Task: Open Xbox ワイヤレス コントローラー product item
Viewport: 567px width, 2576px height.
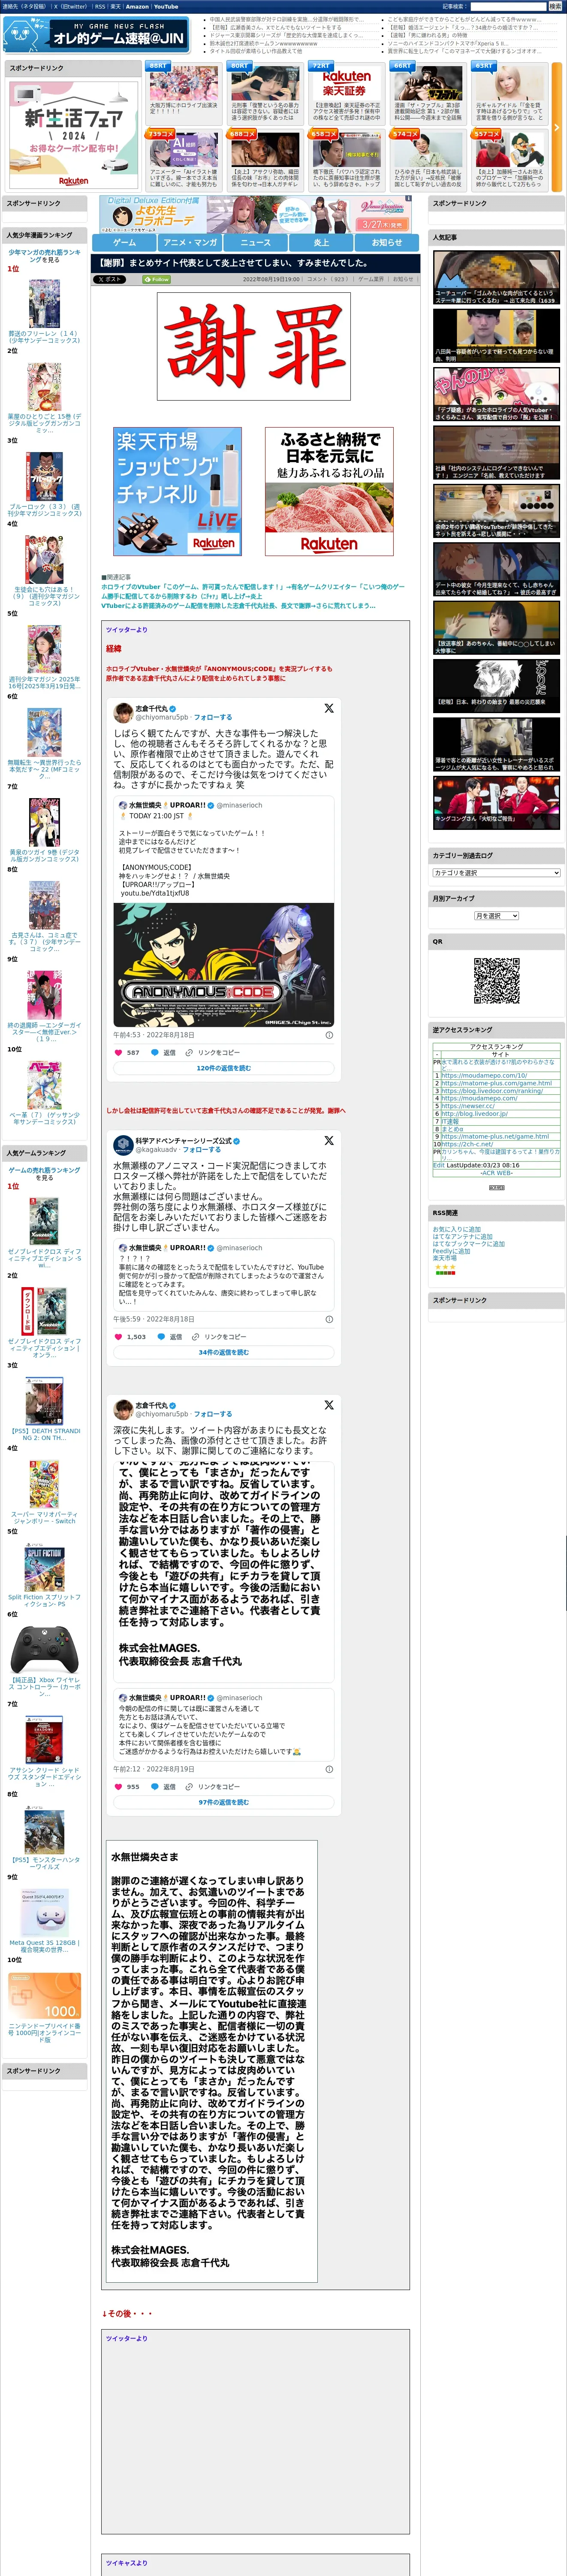Action: click(x=44, y=1662)
